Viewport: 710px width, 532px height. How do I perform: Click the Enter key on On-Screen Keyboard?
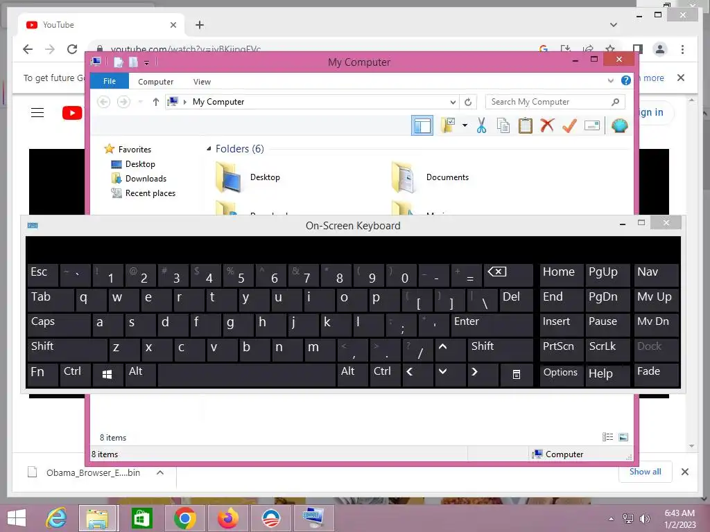pos(492,326)
